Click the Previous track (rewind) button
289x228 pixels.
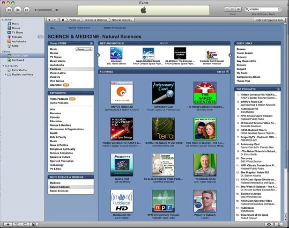(9, 10)
